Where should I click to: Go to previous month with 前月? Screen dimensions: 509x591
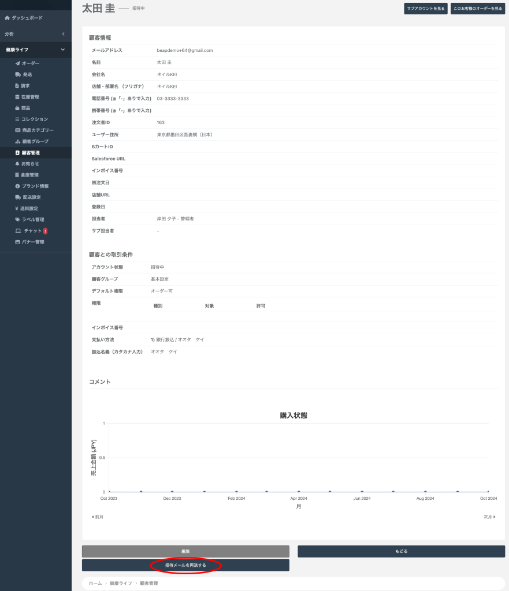coord(98,517)
